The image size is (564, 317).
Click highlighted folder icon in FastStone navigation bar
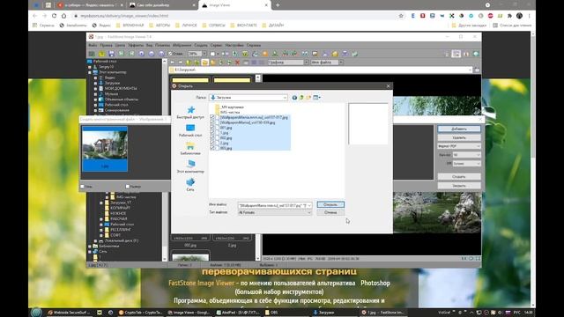click(x=204, y=63)
